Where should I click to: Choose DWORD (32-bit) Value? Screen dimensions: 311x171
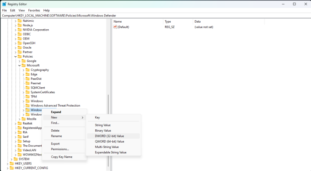click(x=113, y=136)
